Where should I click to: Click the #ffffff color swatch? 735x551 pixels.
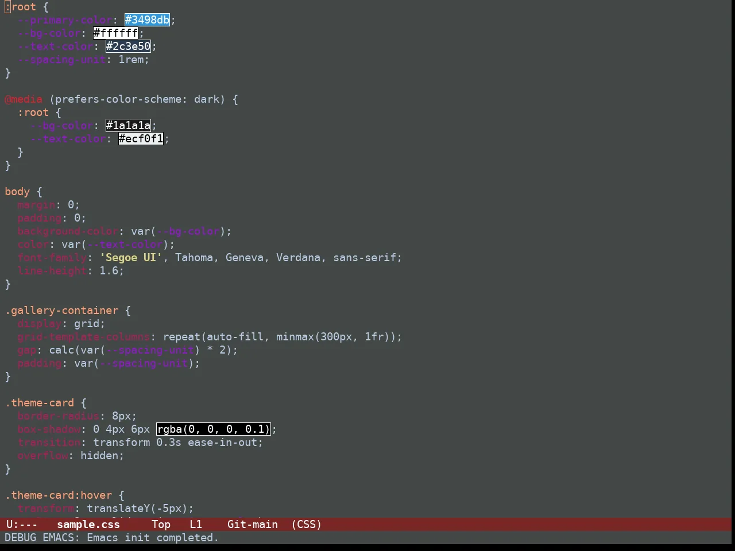[x=115, y=33]
